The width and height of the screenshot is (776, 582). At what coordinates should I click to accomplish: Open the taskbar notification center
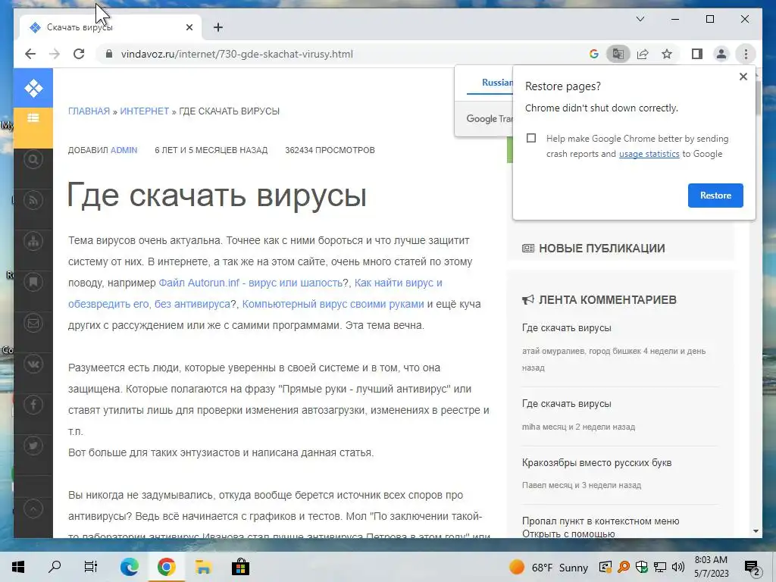(x=753, y=568)
